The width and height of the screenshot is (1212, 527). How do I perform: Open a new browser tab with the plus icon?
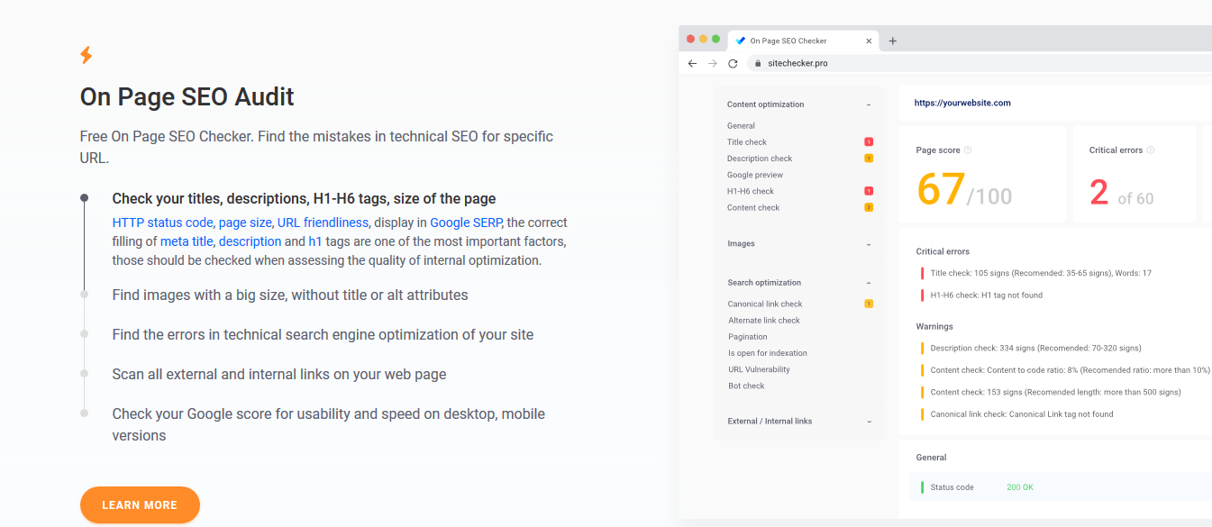[x=892, y=40]
